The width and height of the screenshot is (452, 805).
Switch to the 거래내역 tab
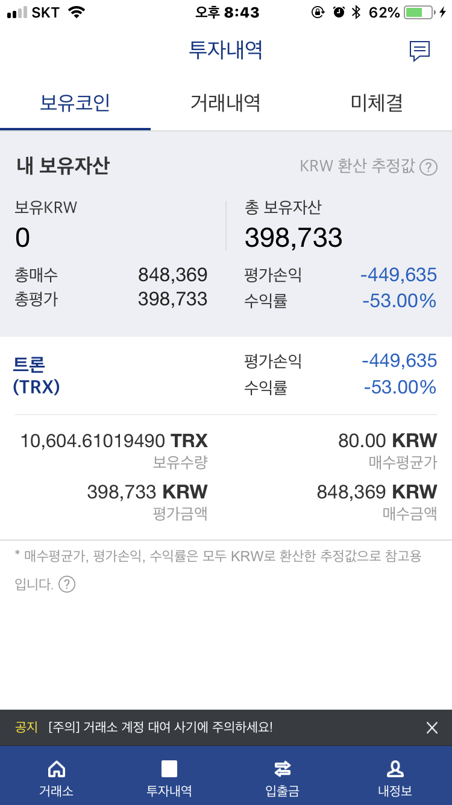[x=225, y=103]
